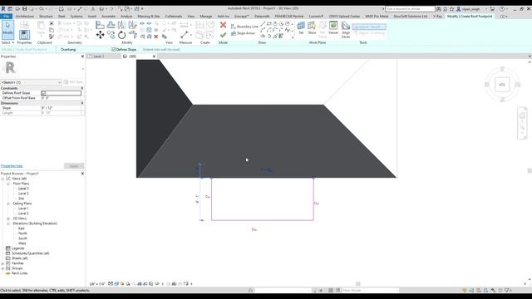The height and width of the screenshot is (299, 532).
Task: Click the Measure tool
Action: point(185,35)
